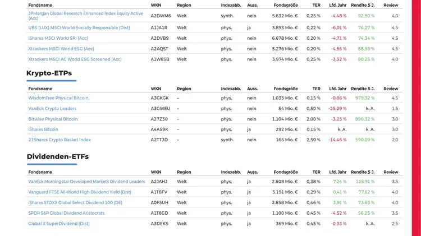This screenshot has height=236, width=421.
Task: Click Review header in top table
Action: coord(391,5)
